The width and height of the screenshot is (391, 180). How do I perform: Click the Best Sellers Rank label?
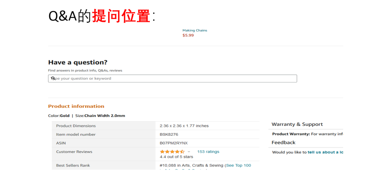tap(73, 166)
